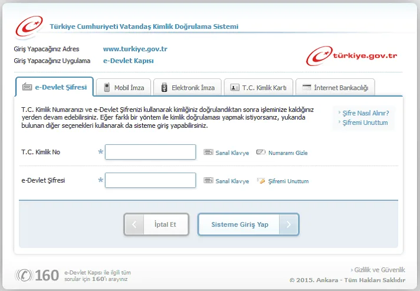Click the key icon next to Şifremi Unuttum
Viewport: 420px width, 291px height.
[x=261, y=181]
